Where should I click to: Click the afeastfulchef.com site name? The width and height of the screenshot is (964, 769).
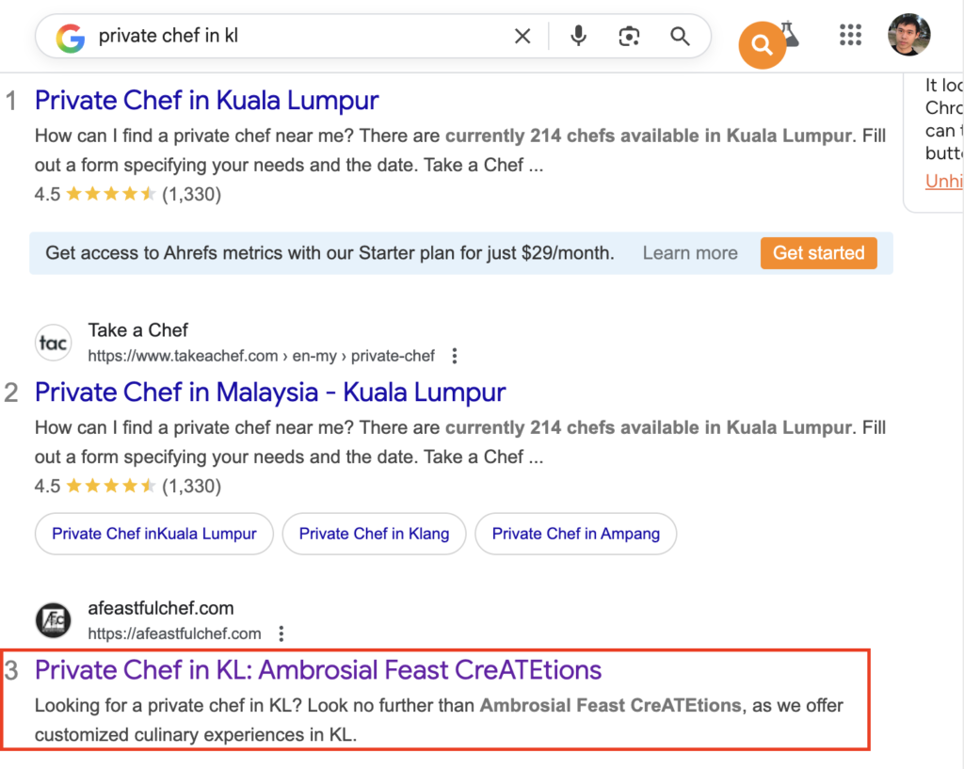(160, 608)
